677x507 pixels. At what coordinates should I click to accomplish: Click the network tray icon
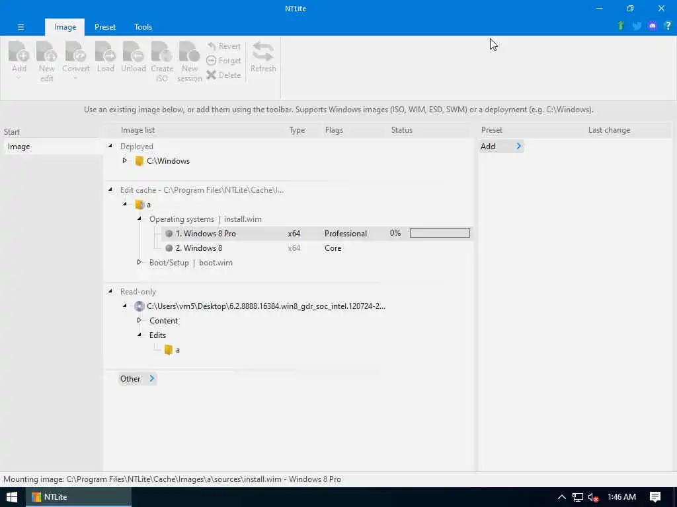(577, 497)
